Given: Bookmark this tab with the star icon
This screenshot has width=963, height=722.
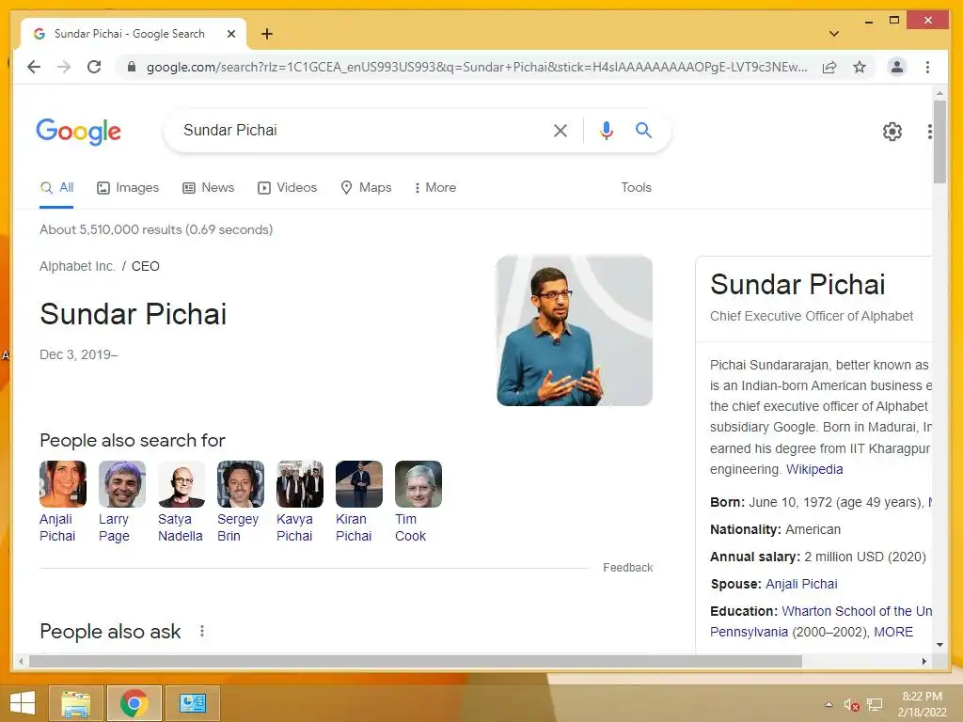Looking at the screenshot, I should click(x=860, y=67).
